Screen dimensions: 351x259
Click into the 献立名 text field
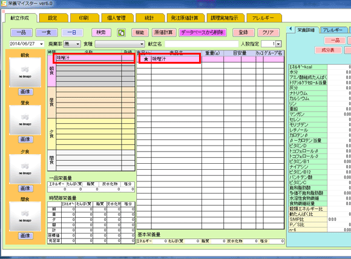point(202,44)
